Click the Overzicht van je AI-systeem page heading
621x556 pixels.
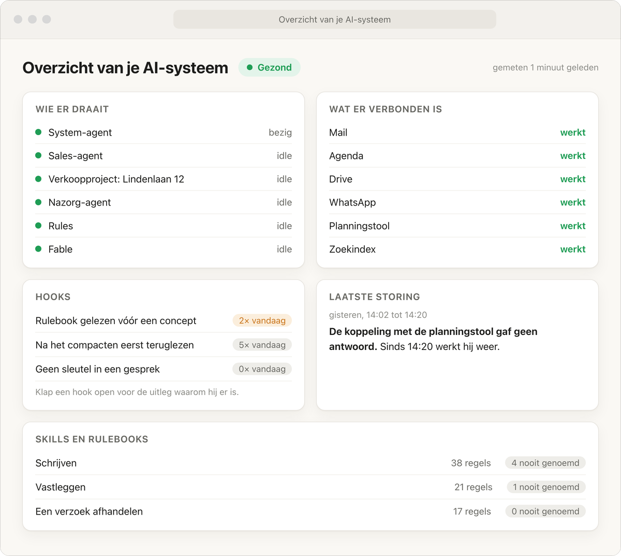(x=125, y=68)
